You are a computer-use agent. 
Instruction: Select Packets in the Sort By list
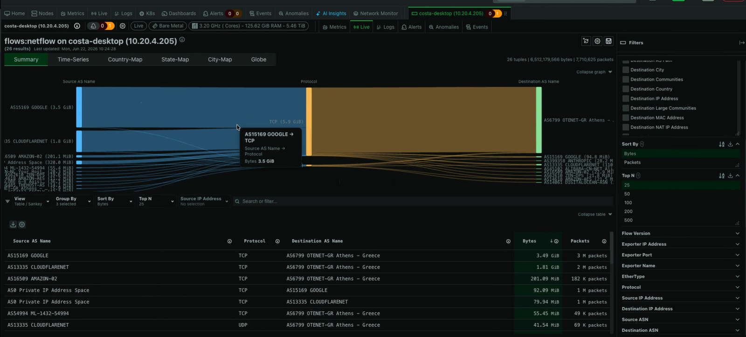pyautogui.click(x=680, y=162)
